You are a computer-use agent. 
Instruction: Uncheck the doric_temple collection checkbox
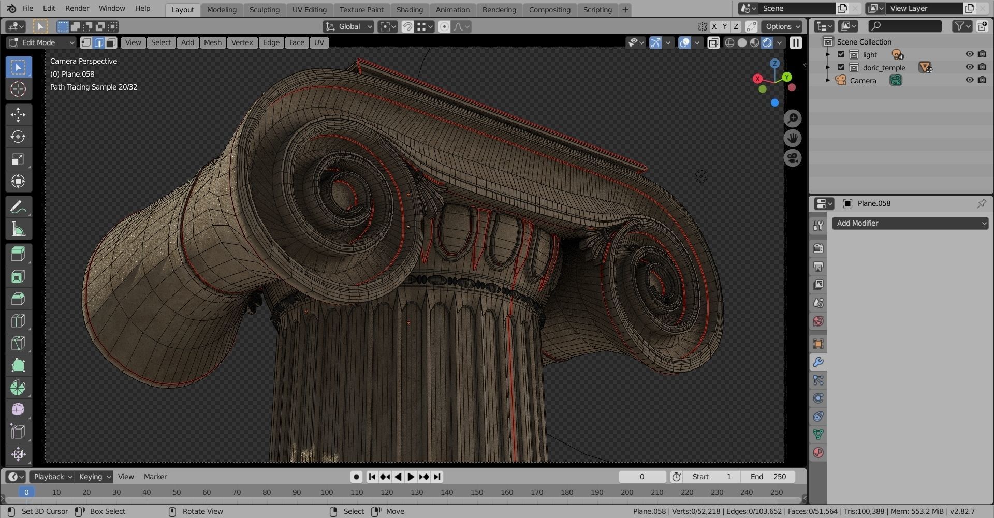[841, 67]
